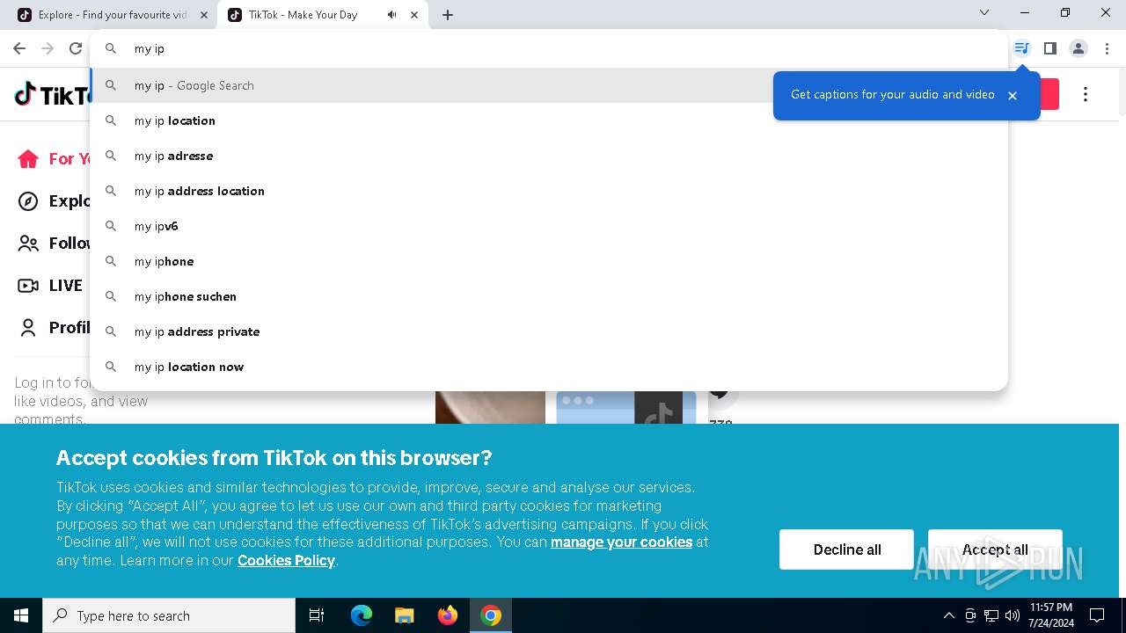Mute audio icon on TikTok tab
The height and width of the screenshot is (633, 1126).
tap(391, 15)
